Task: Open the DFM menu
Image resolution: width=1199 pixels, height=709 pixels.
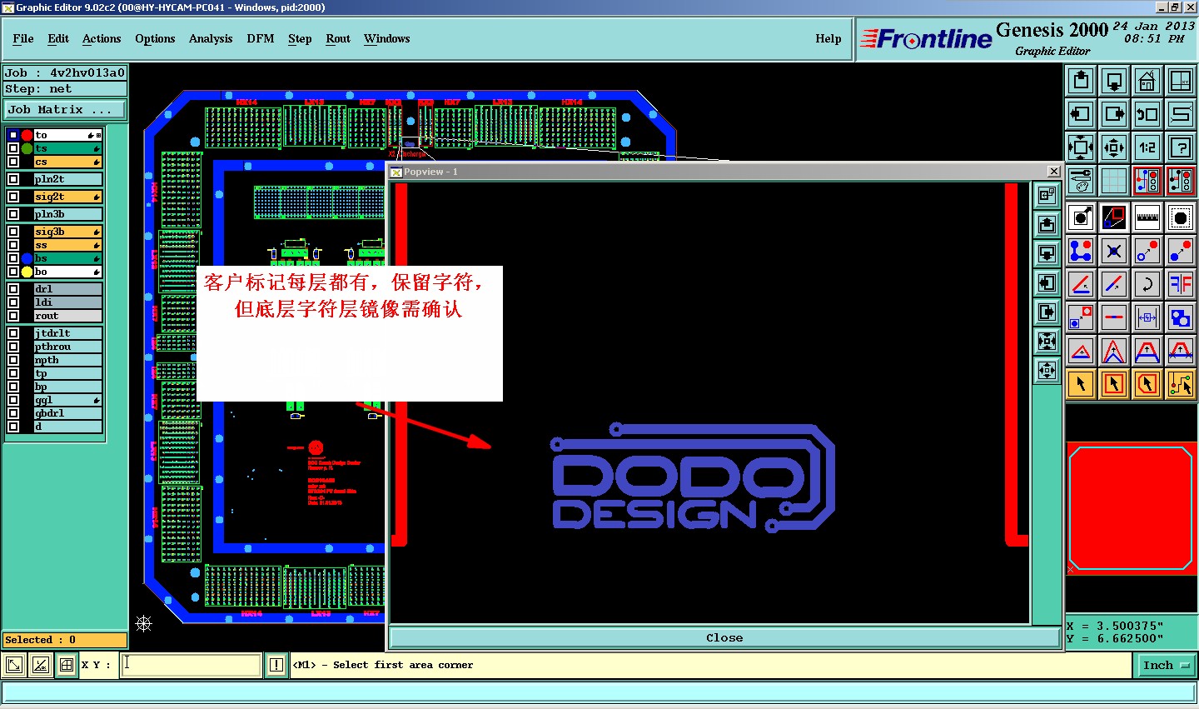Action: (261, 38)
